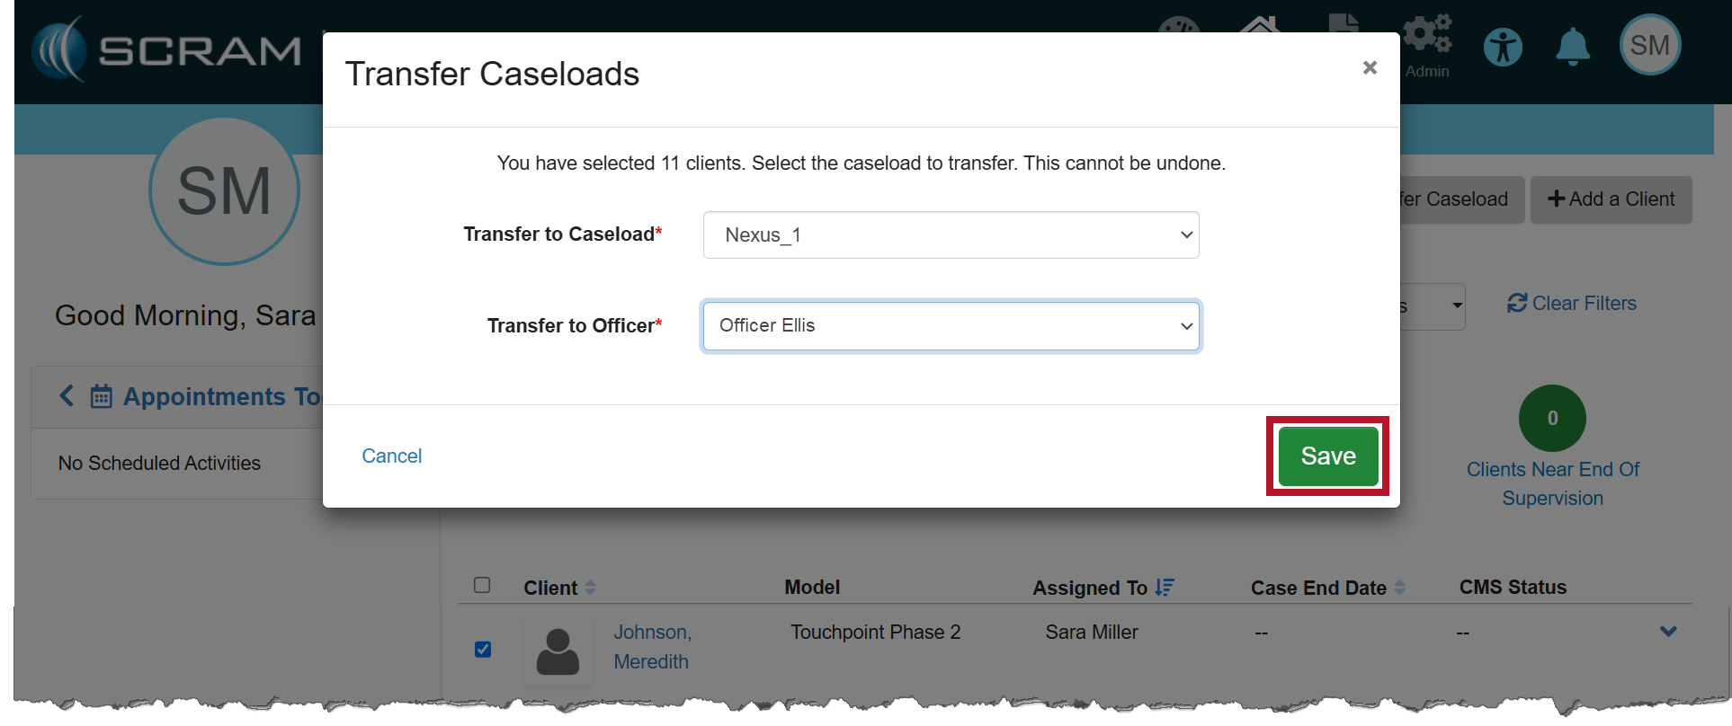Click the Add a Client button

(1611, 199)
